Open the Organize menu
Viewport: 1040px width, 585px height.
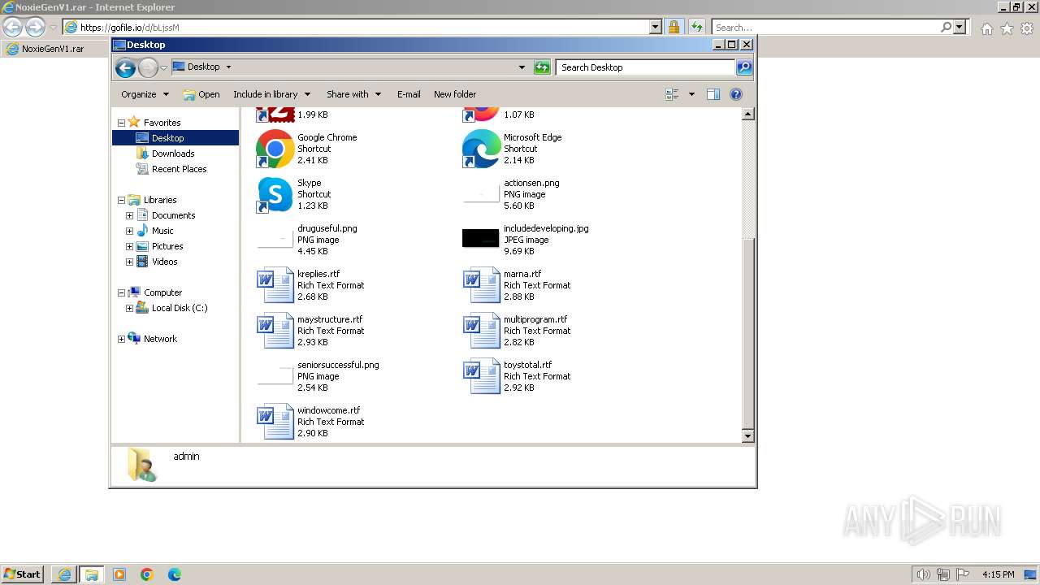(x=145, y=94)
